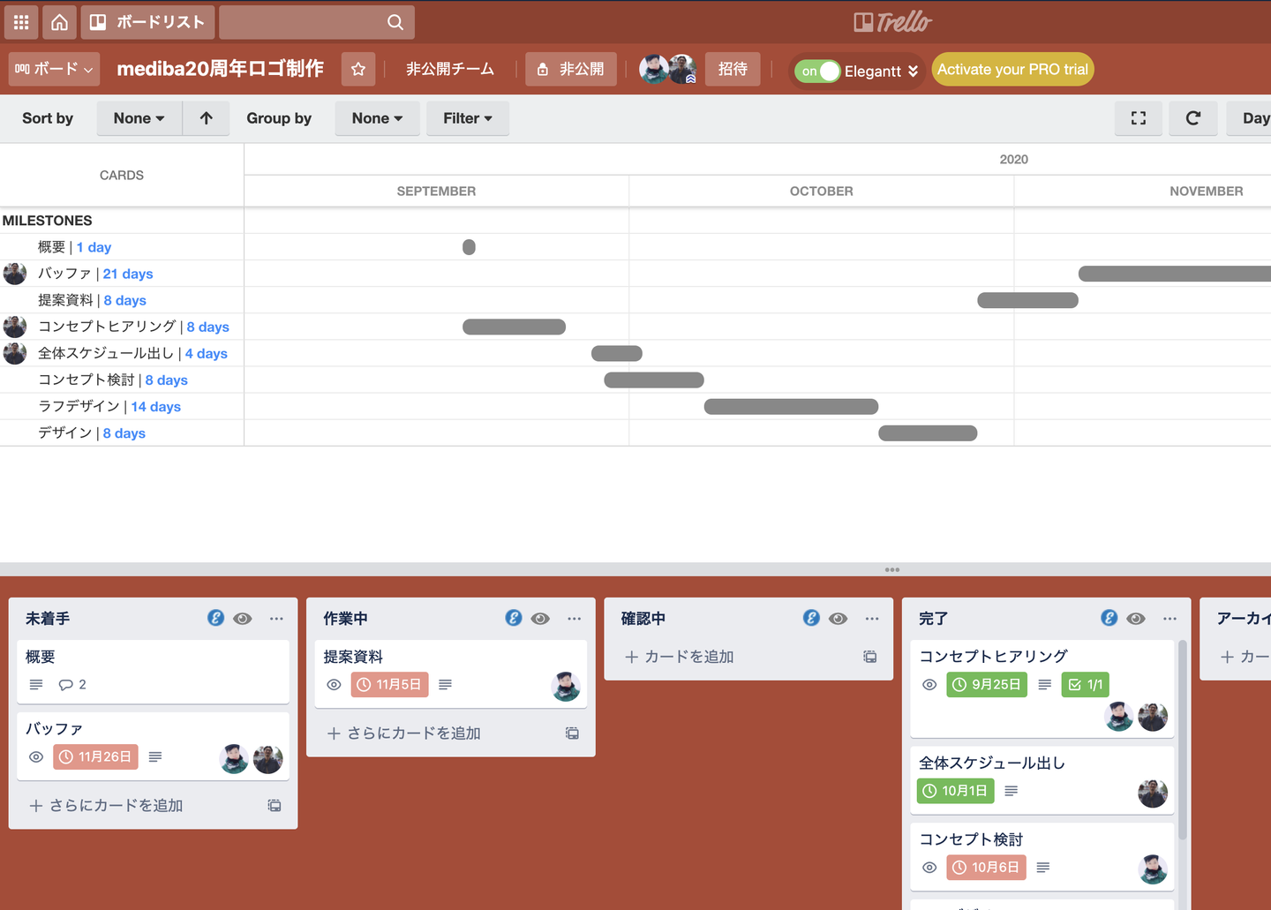
Task: Toggle watch eye on 未着手 list
Action: [243, 619]
